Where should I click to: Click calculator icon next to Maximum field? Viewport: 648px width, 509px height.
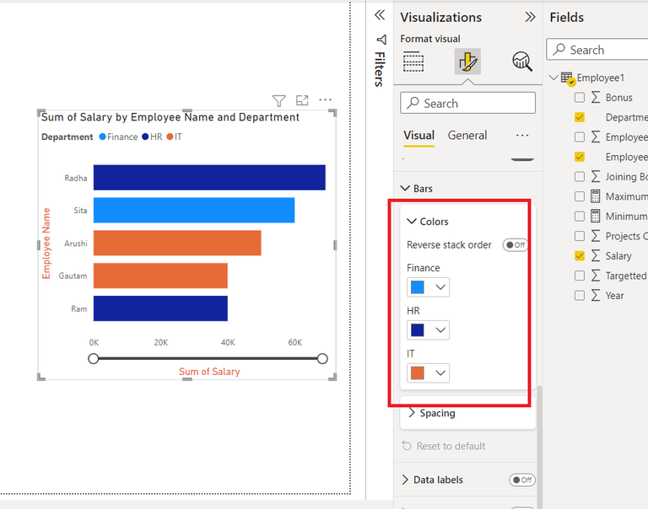pos(595,196)
